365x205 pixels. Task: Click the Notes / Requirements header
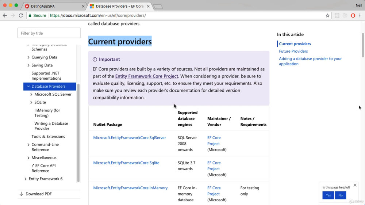pyautogui.click(x=253, y=122)
